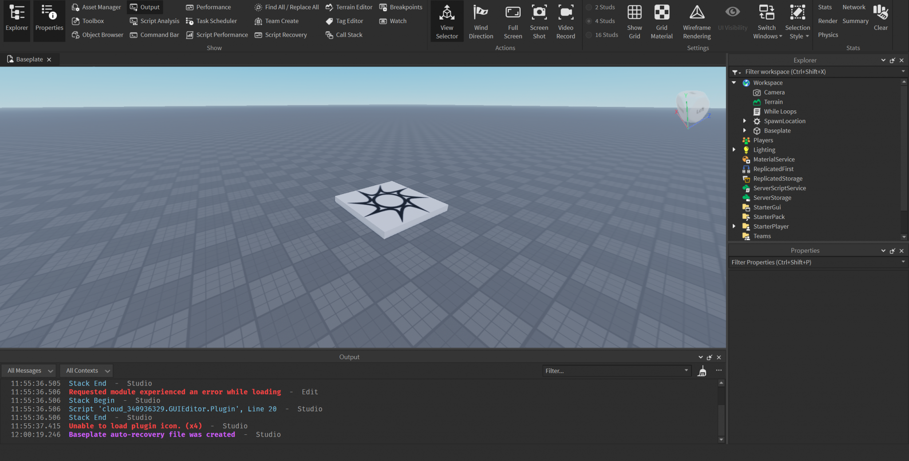Open the All Contexts dropdown
The image size is (909, 461).
(x=87, y=371)
